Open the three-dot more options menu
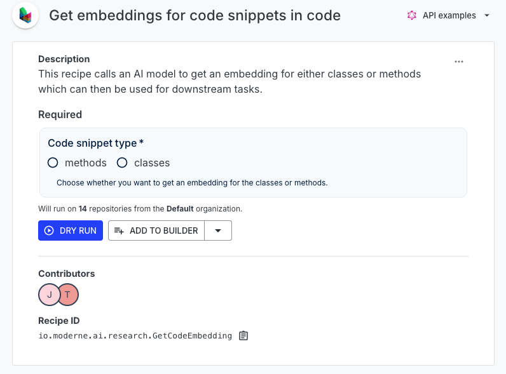 tap(458, 62)
